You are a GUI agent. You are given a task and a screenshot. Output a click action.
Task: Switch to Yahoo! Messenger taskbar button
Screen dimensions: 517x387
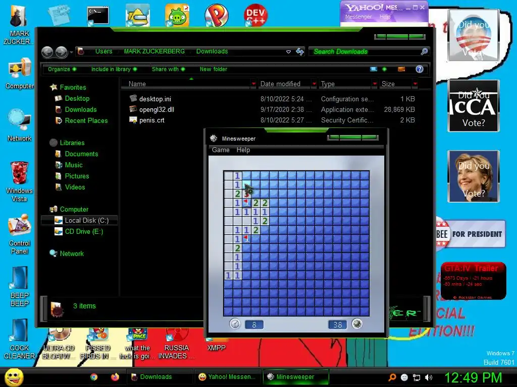(x=227, y=377)
